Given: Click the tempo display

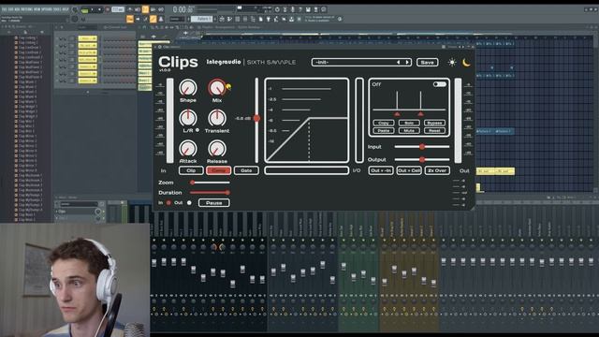Looking at the screenshot, I should (118, 9).
